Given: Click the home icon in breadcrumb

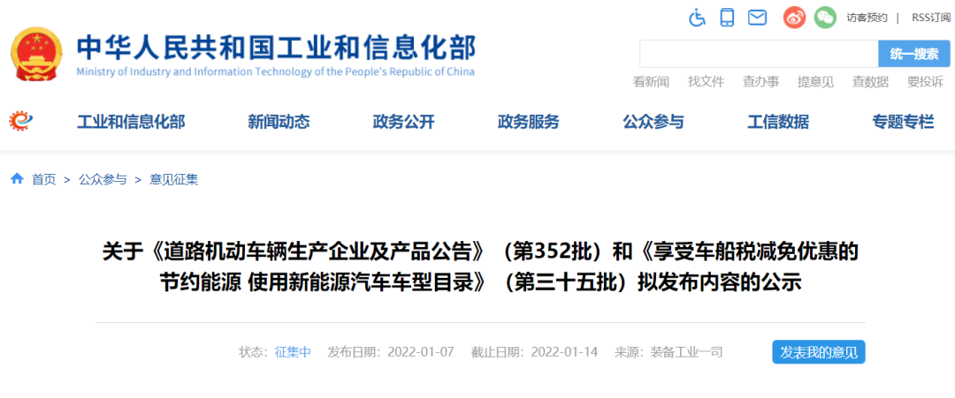Looking at the screenshot, I should click(x=17, y=178).
